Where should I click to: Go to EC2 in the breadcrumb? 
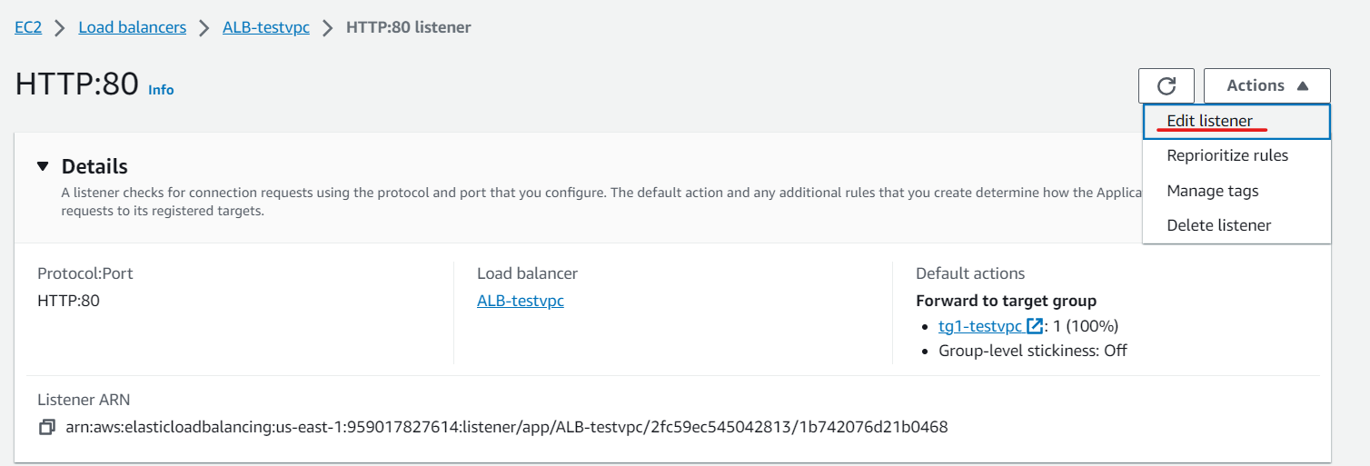(28, 27)
